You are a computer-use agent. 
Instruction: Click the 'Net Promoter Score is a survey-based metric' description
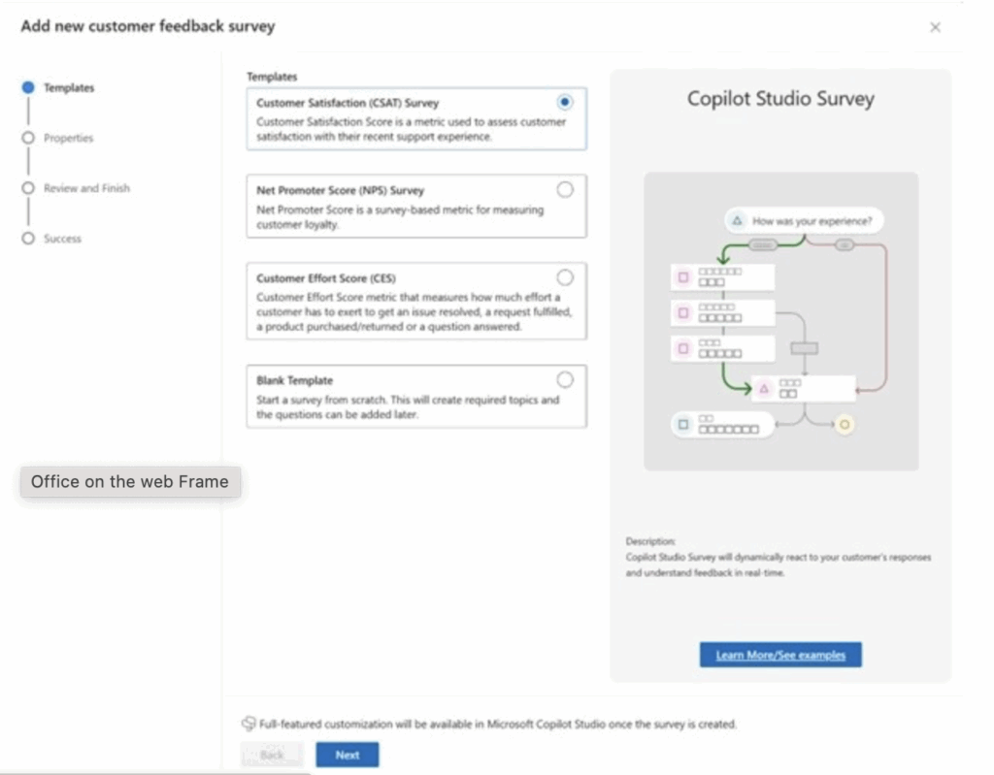coord(400,216)
